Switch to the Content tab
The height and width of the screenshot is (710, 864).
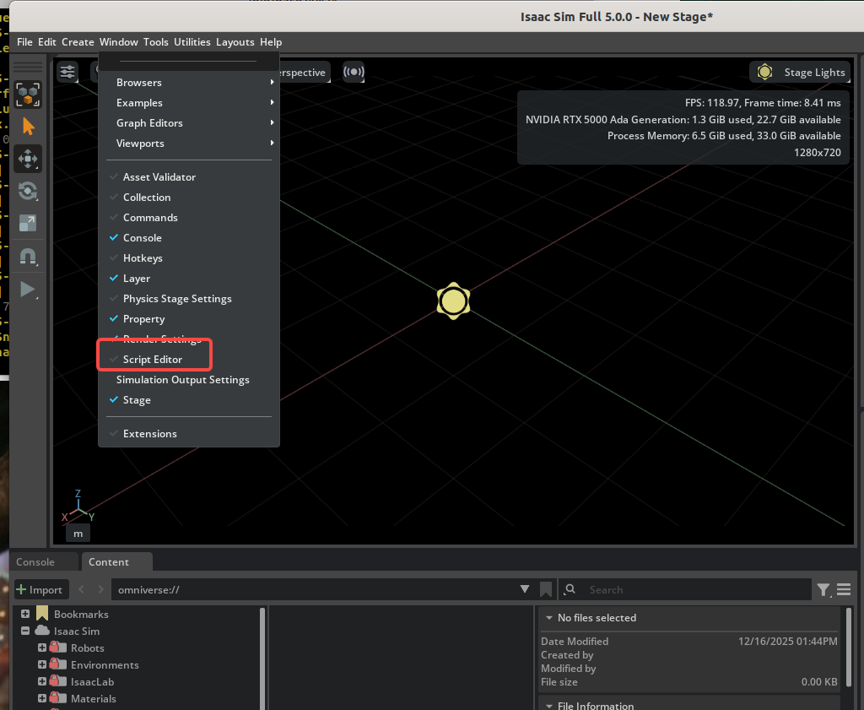pyautogui.click(x=109, y=561)
